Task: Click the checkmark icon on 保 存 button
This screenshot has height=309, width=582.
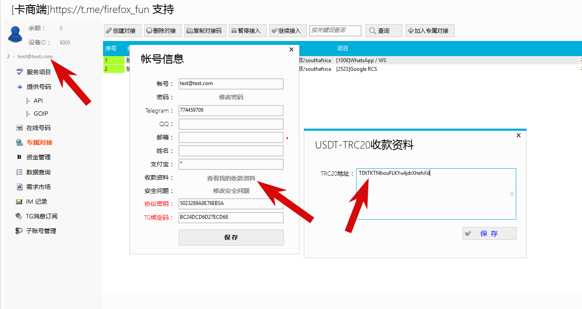Action: (468, 233)
